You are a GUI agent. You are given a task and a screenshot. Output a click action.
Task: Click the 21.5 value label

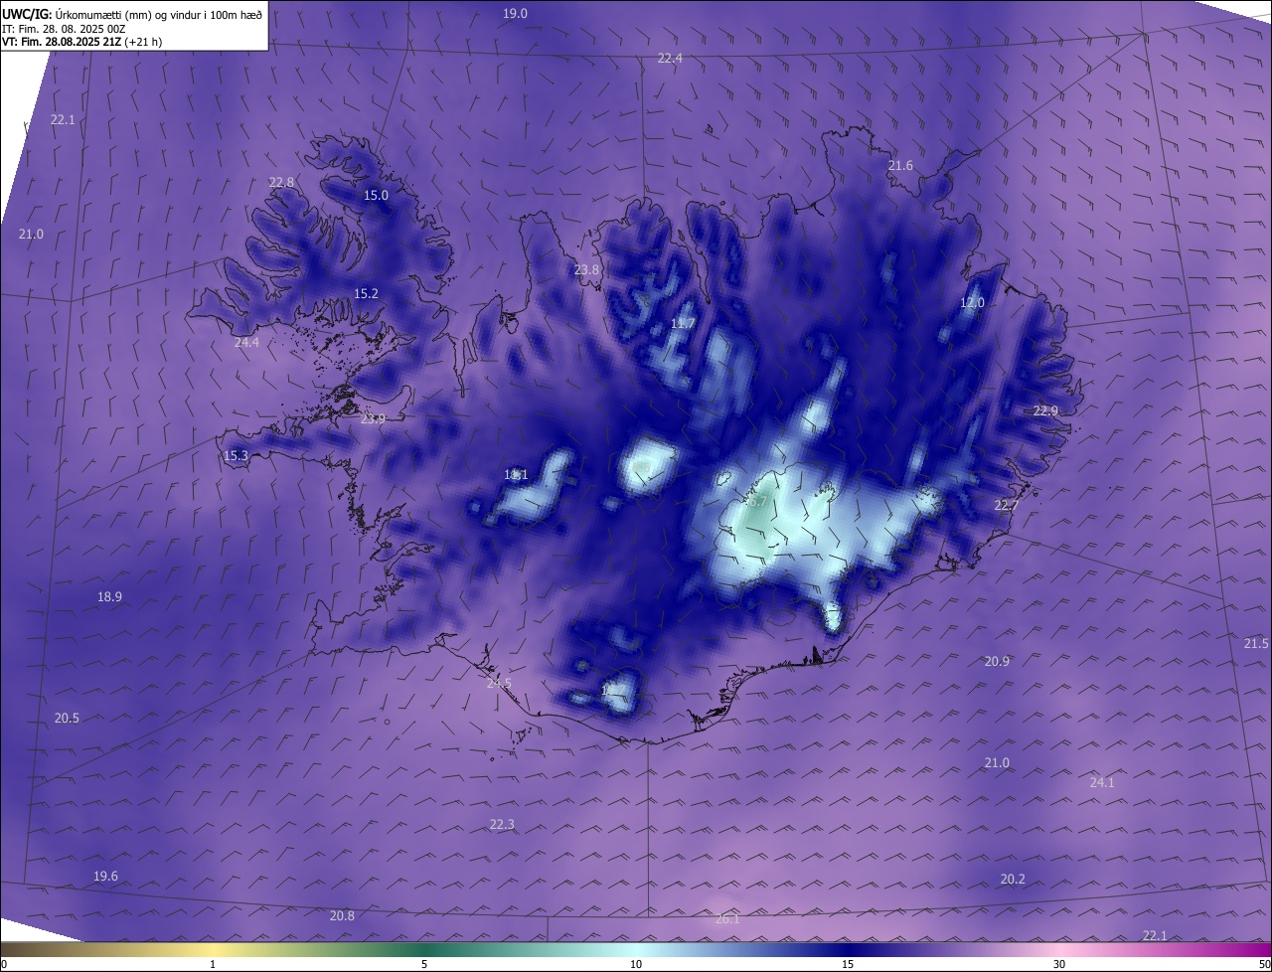pyautogui.click(x=1256, y=643)
